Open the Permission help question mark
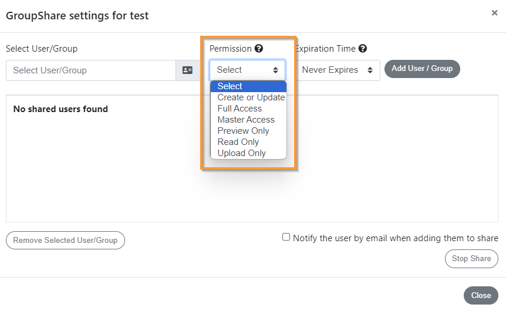 [259, 48]
